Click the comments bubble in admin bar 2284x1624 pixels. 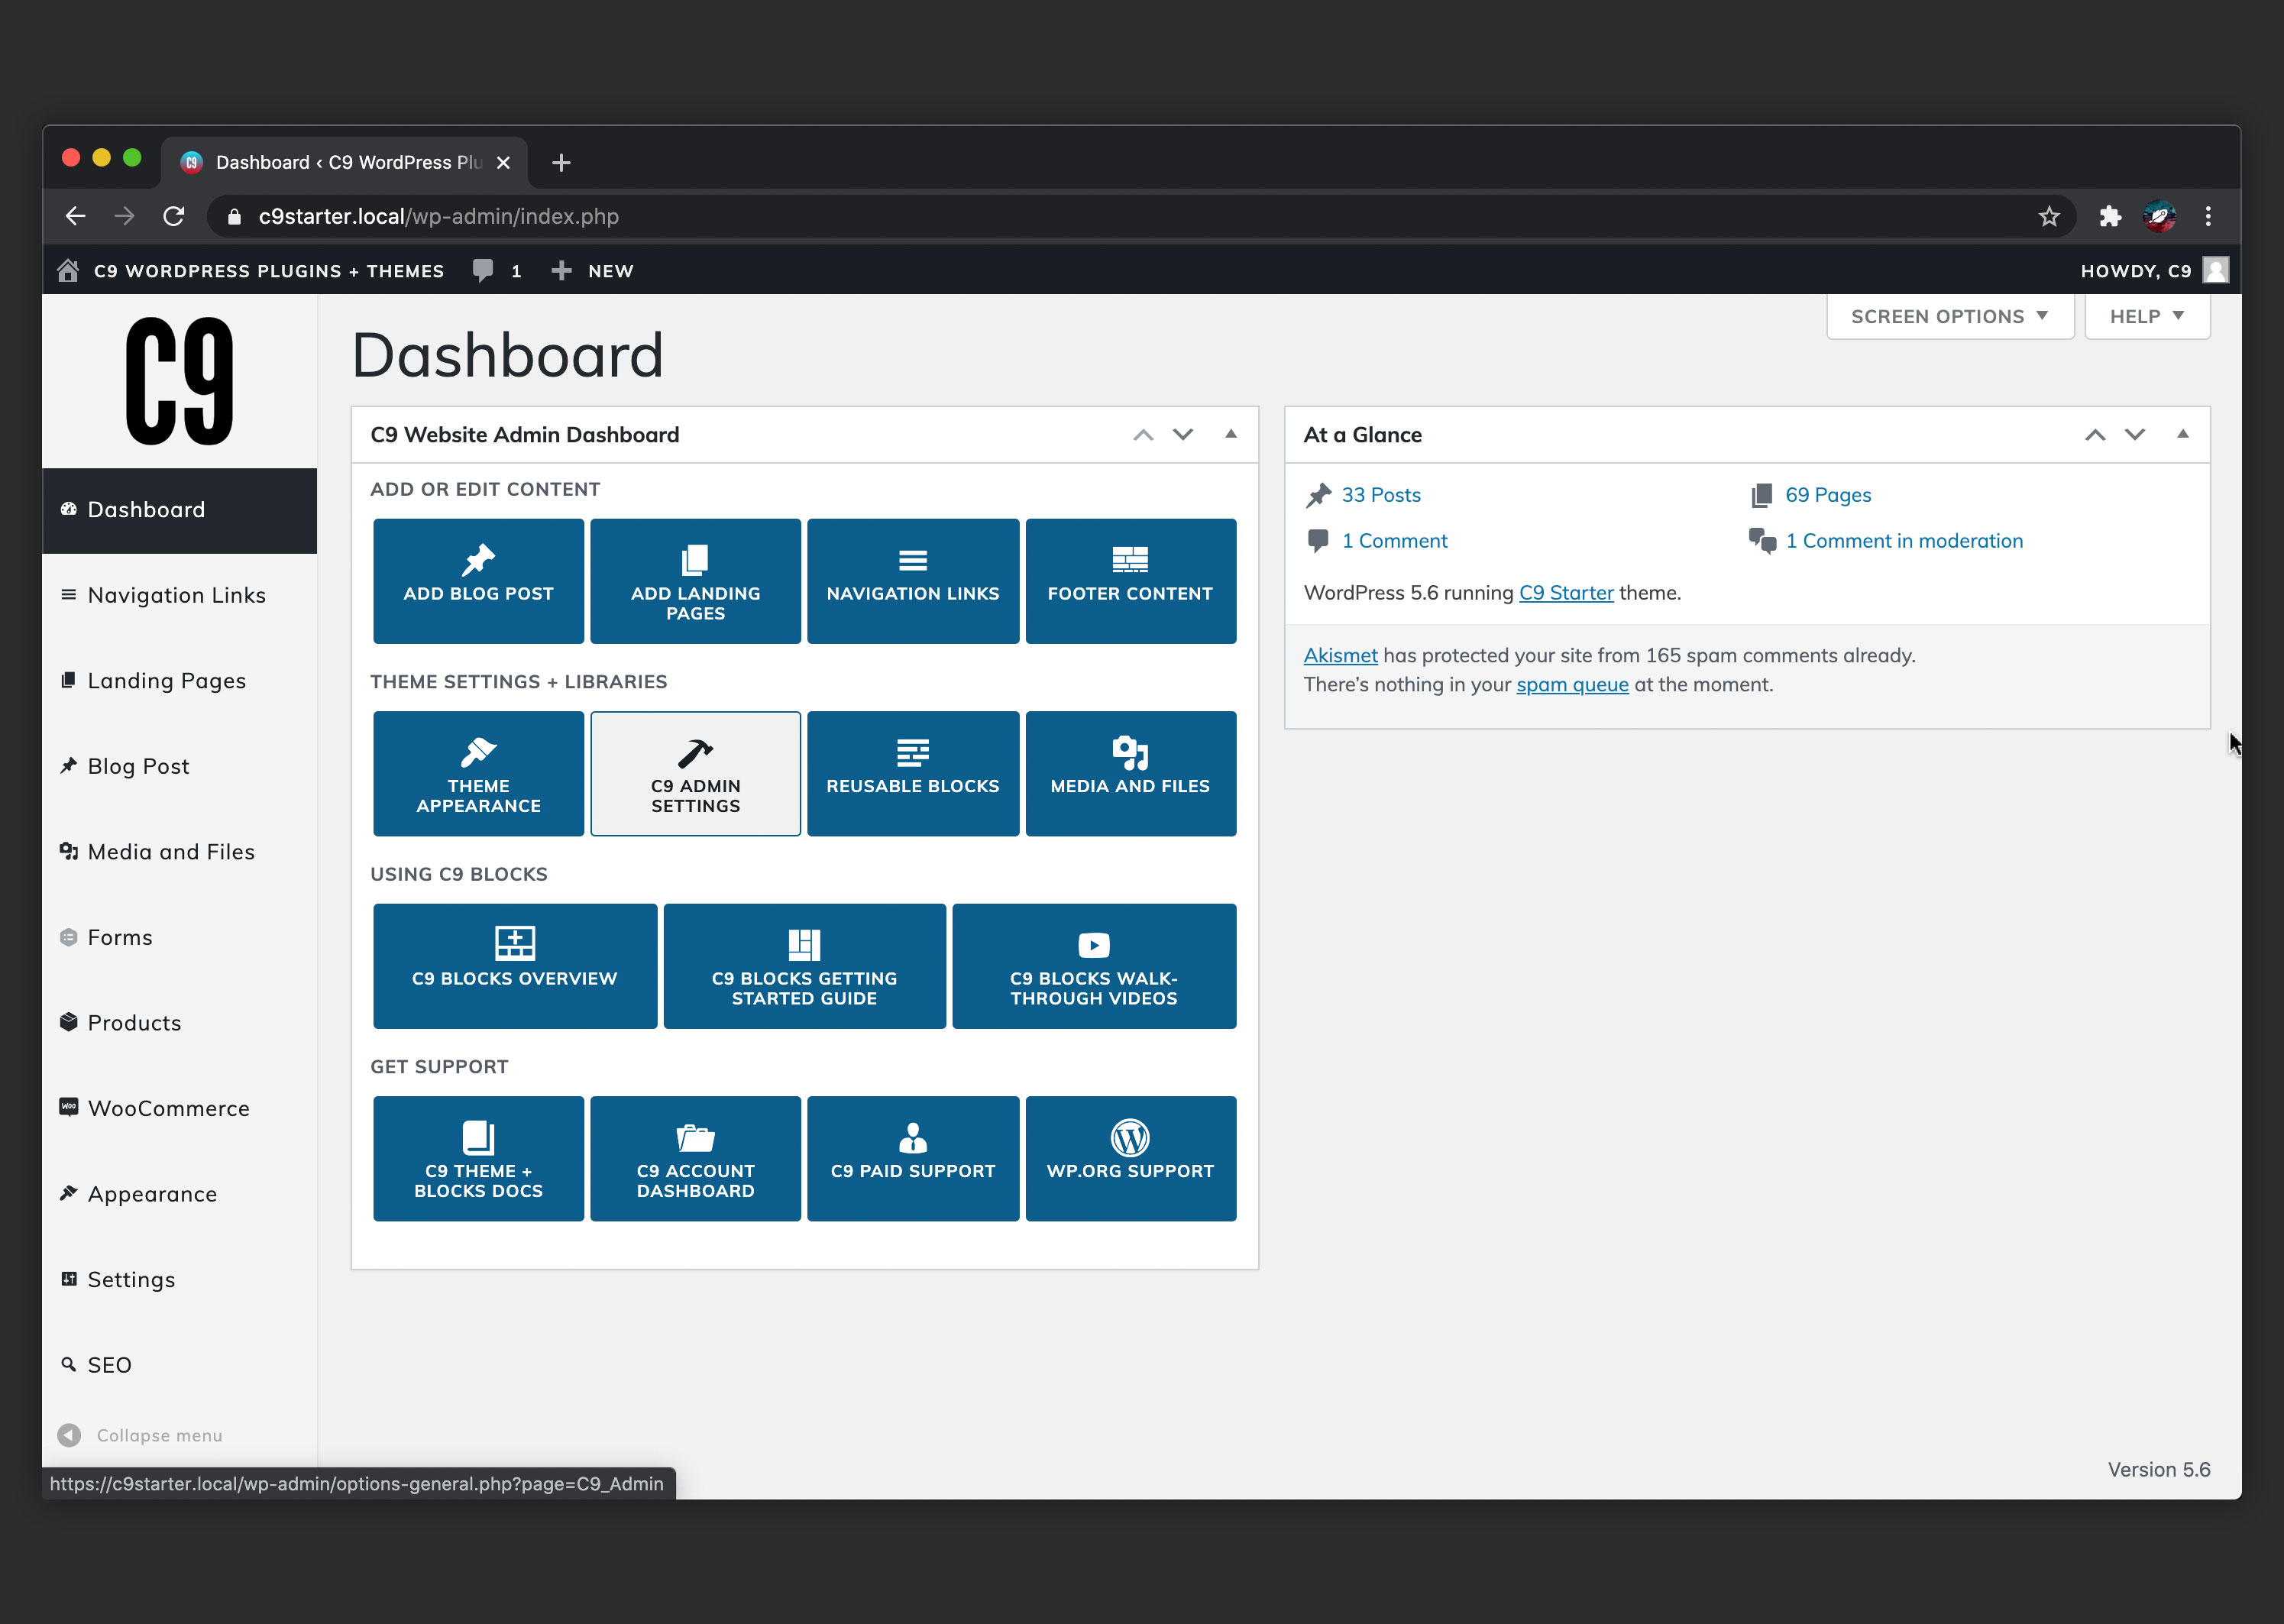pyautogui.click(x=484, y=270)
